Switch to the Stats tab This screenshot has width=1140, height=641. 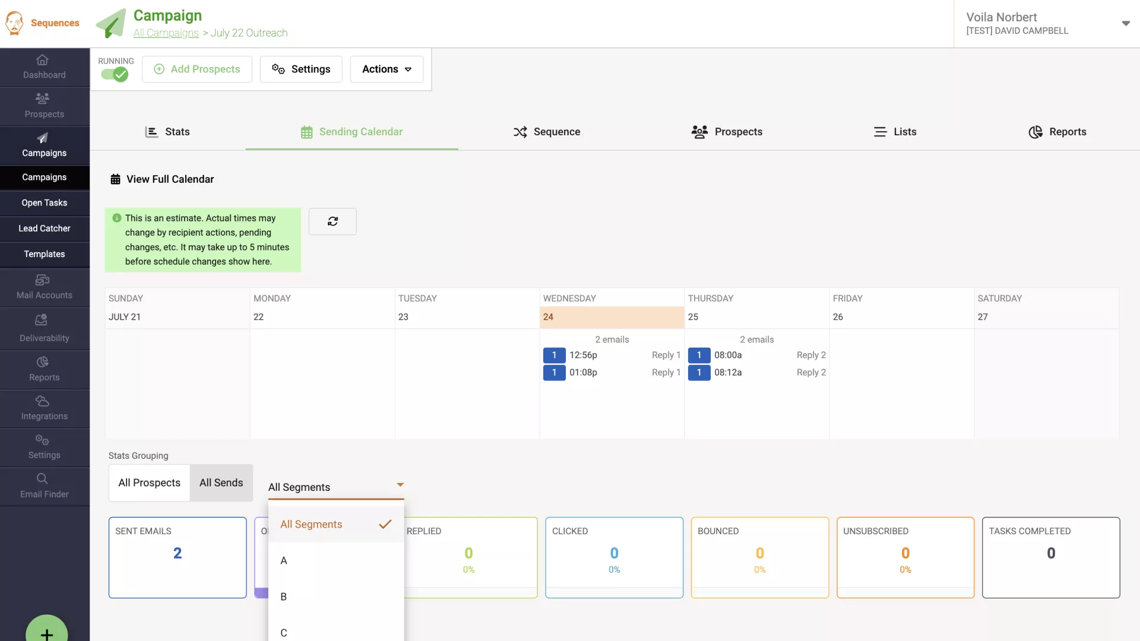point(168,132)
